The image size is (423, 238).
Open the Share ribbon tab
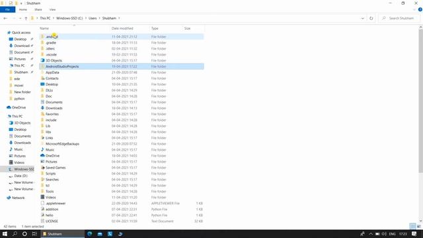coord(38,9)
